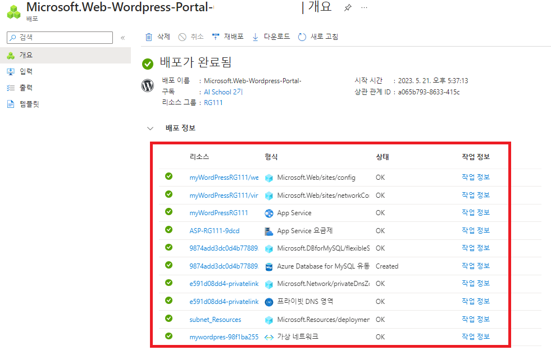Click the 가상 네트워크 icon
The width and height of the screenshot is (551, 350).
[269, 337]
